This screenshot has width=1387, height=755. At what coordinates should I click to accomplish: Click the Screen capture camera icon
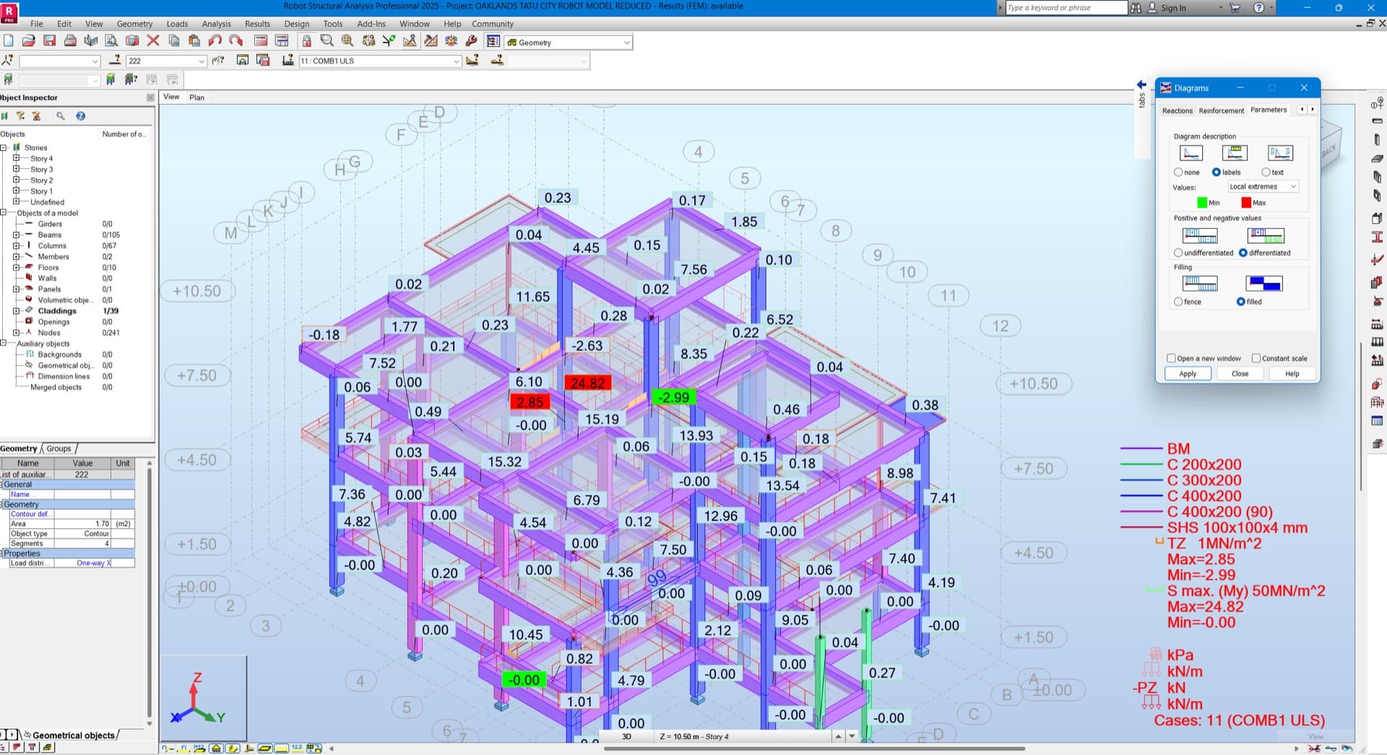(132, 41)
